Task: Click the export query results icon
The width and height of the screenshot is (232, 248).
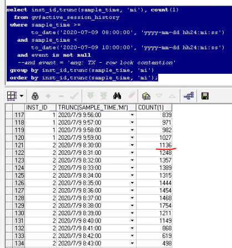Action: (x=146, y=96)
